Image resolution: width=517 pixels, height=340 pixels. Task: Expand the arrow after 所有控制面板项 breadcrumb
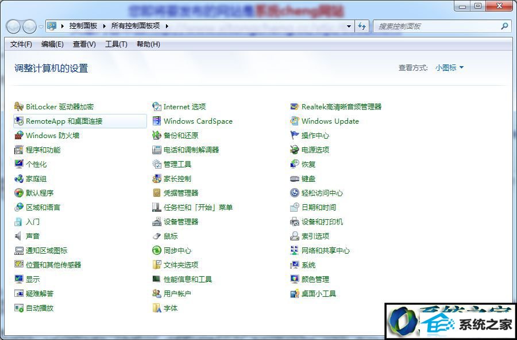[x=167, y=26]
